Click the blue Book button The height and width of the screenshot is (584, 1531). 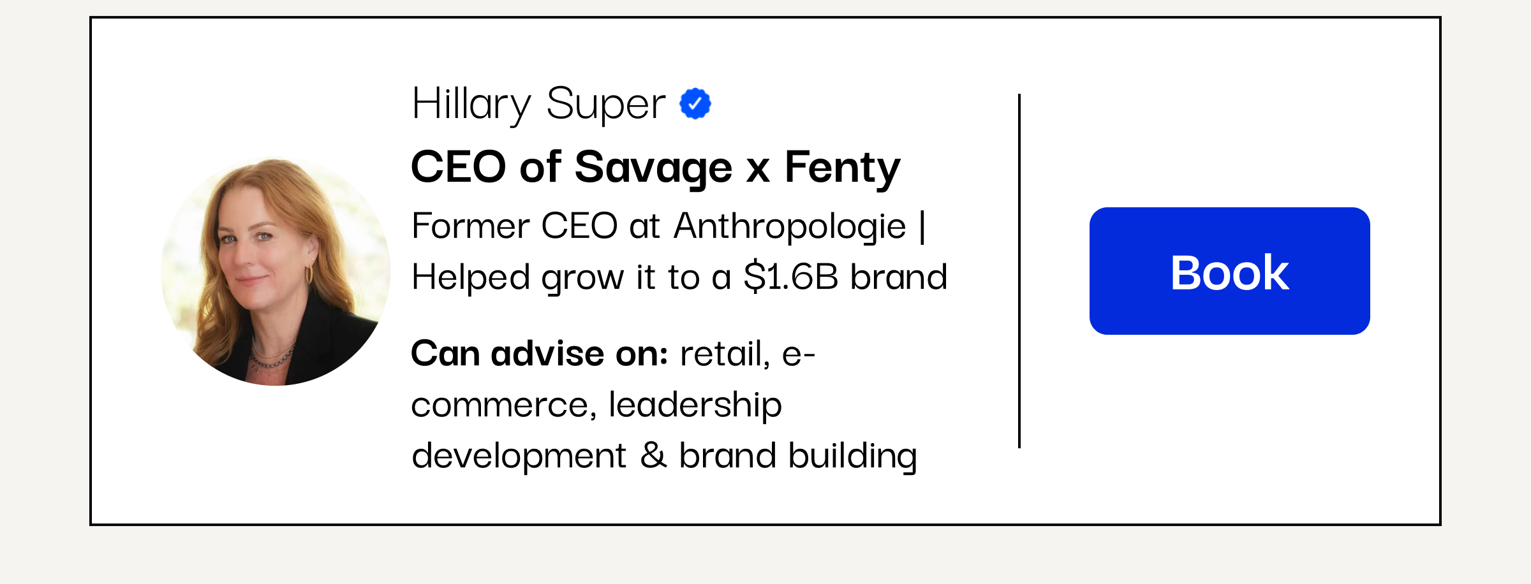tap(1229, 271)
